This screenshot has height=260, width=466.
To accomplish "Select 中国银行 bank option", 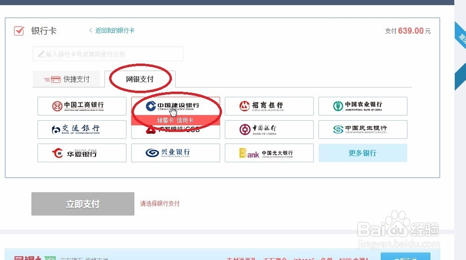I will point(269,130).
